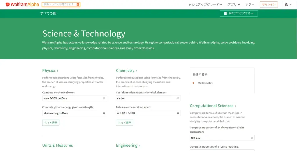Image resolution: width=297 pixels, height=151 pixels.
Task: Open the Engineering section heading
Action: click(128, 145)
